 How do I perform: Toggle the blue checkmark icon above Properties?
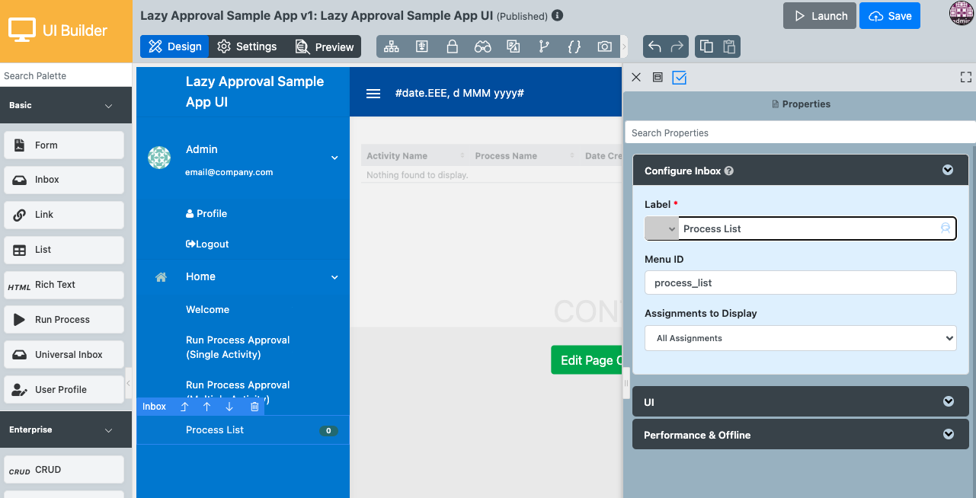(680, 78)
